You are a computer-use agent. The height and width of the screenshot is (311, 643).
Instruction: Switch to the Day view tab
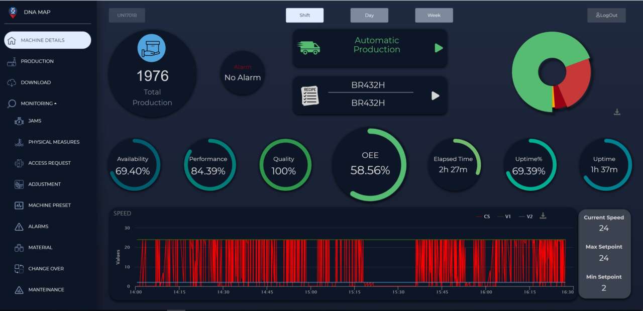(x=369, y=15)
